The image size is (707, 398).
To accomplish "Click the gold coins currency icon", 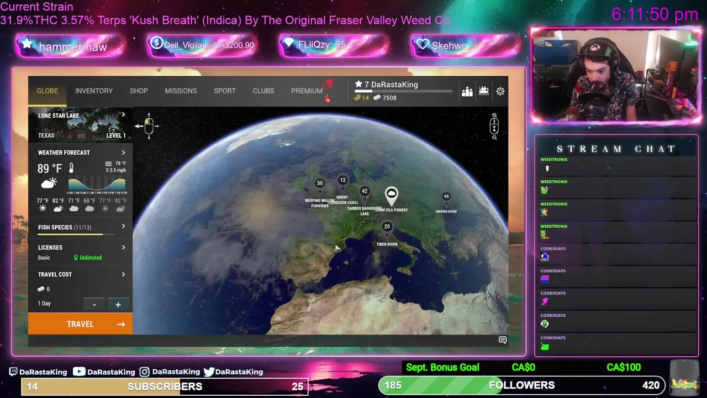I will [x=357, y=98].
